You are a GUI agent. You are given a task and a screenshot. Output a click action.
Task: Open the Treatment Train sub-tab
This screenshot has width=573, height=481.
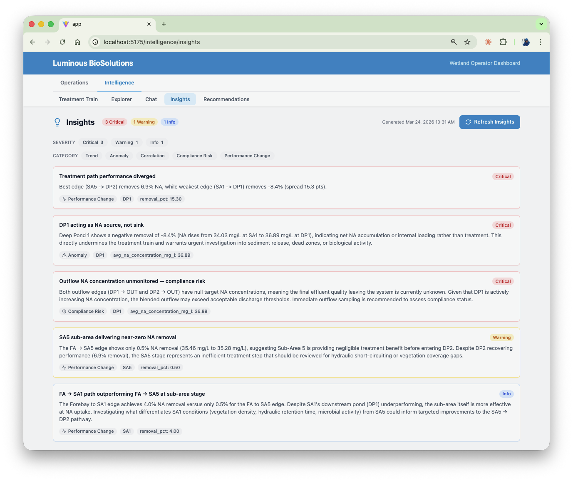[x=78, y=99]
